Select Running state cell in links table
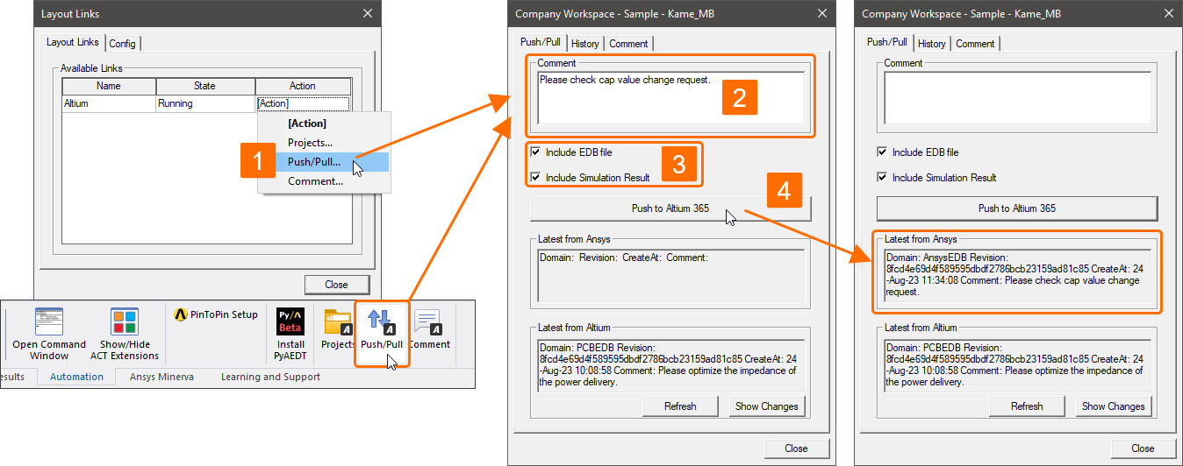The width and height of the screenshot is (1183, 466). (205, 103)
